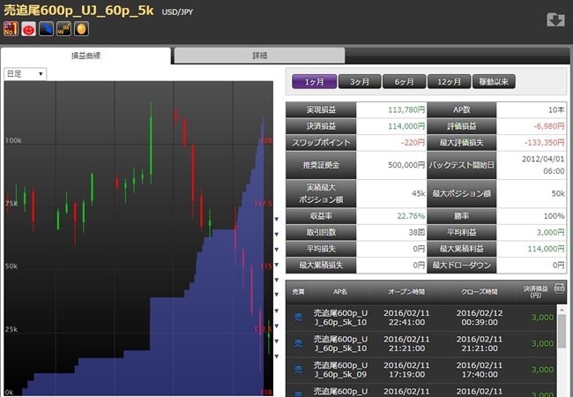Screen dimensions: 573x397
Task: Open the 日足 timeframe dropdown
Action: [26, 74]
